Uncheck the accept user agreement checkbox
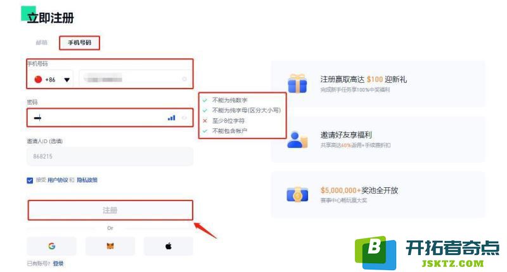 [x=30, y=180]
